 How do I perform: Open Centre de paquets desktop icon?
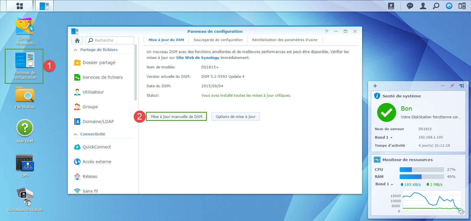pos(25,31)
